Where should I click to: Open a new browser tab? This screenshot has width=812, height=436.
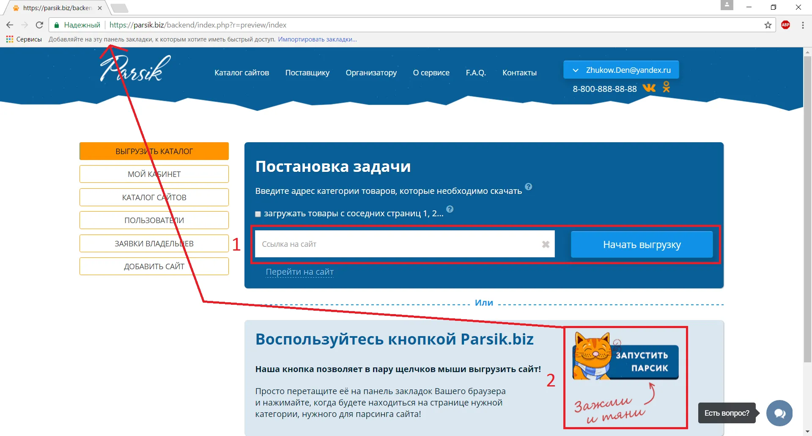120,8
